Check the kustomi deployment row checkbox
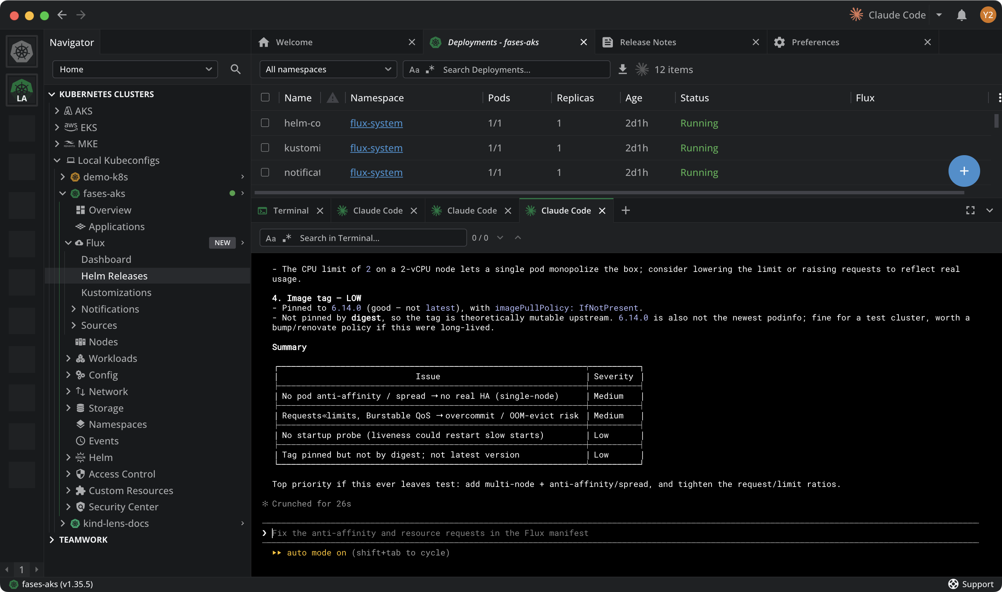 coord(265,148)
